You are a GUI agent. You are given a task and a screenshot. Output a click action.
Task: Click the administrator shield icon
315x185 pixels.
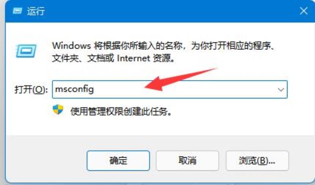coord(58,110)
